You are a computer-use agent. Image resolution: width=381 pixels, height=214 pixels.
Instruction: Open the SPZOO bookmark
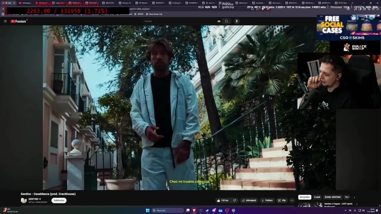(x=139, y=14)
